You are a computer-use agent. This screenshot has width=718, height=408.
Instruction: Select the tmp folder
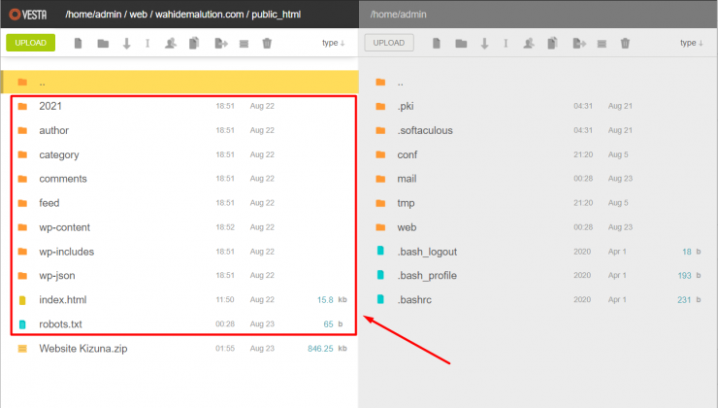538,203
